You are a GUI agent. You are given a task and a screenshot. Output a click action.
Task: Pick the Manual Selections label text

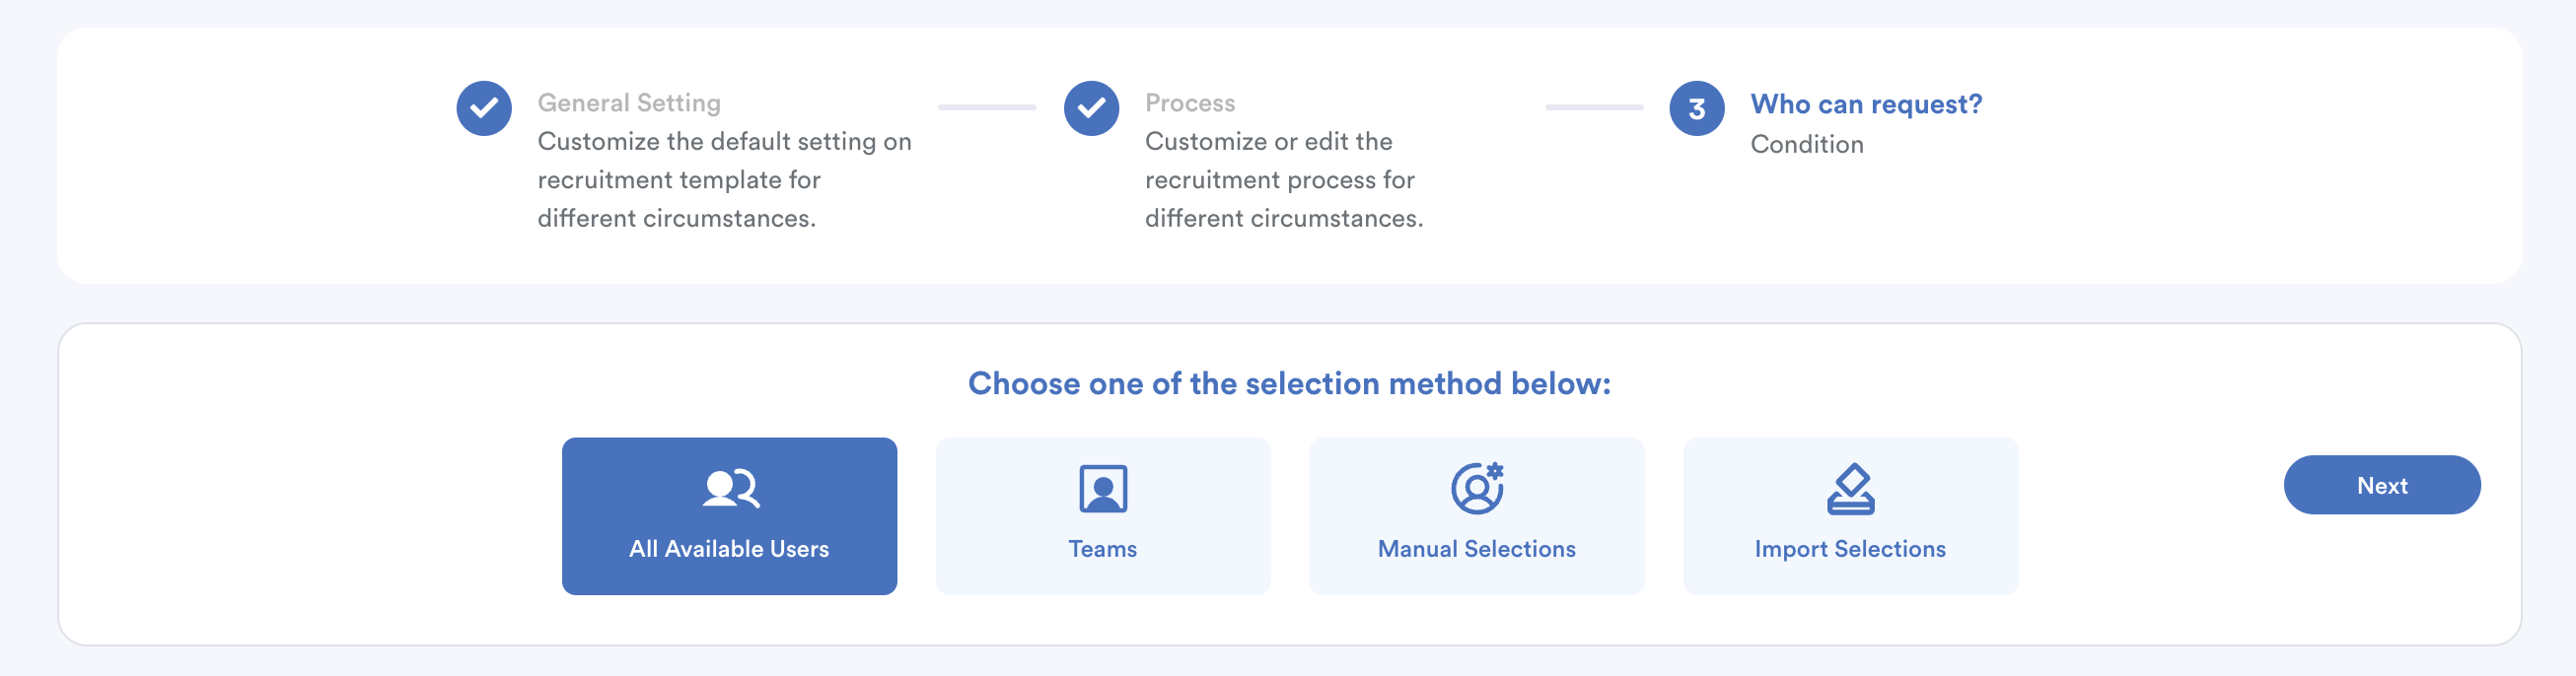(1476, 549)
